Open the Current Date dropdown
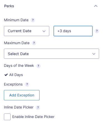The image size is (103, 123). tap(26, 31)
